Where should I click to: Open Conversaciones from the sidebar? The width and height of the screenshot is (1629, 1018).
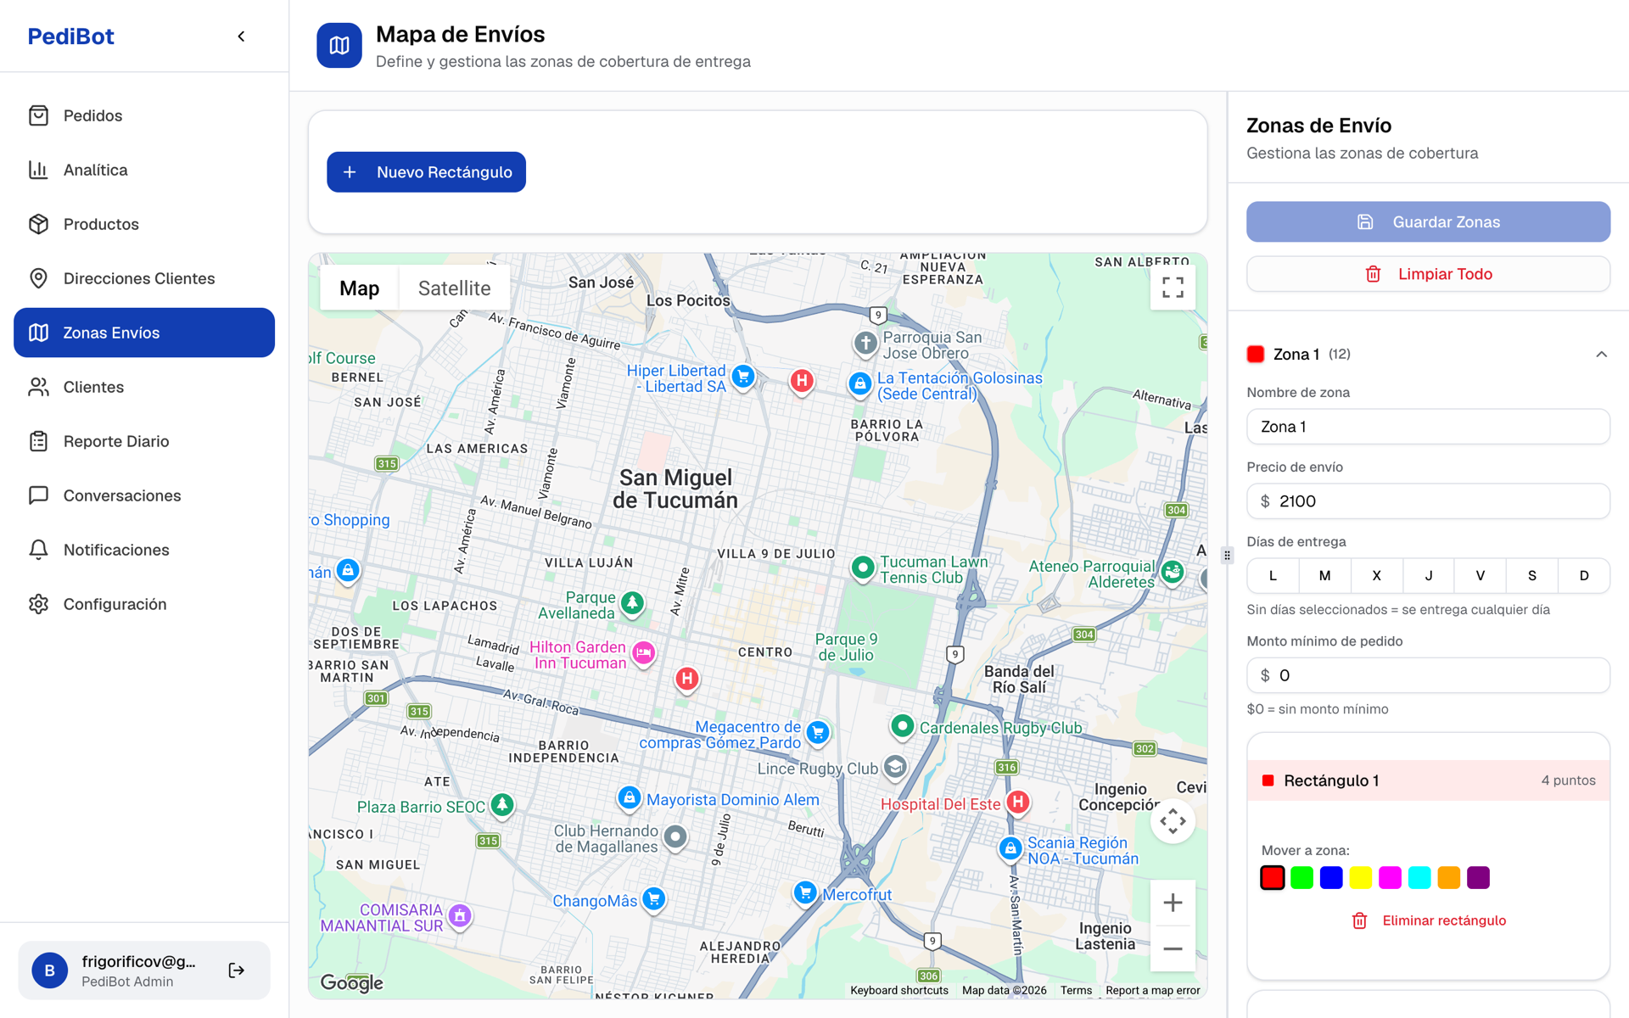click(x=144, y=495)
